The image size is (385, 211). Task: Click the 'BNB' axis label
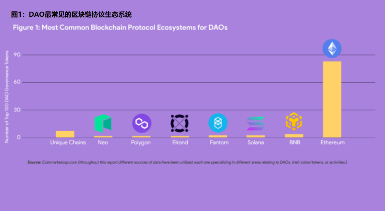(x=295, y=143)
